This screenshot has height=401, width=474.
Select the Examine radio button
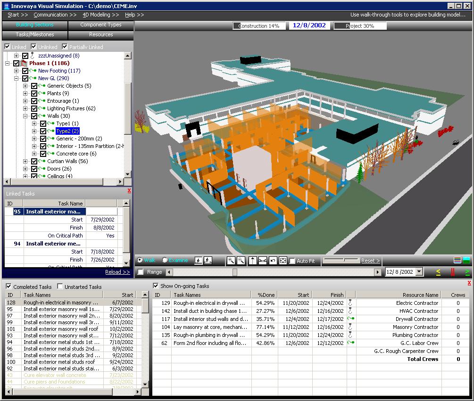pos(165,260)
